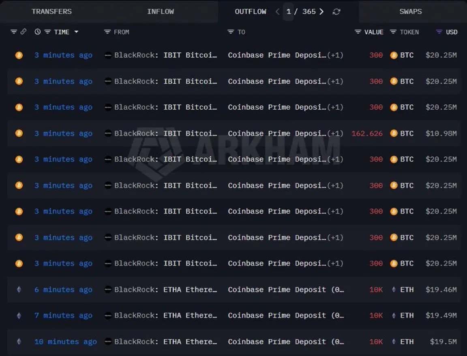This screenshot has height=356, width=467.
Task: Open the timestamp link in the $10.98M row
Action: coord(63,133)
